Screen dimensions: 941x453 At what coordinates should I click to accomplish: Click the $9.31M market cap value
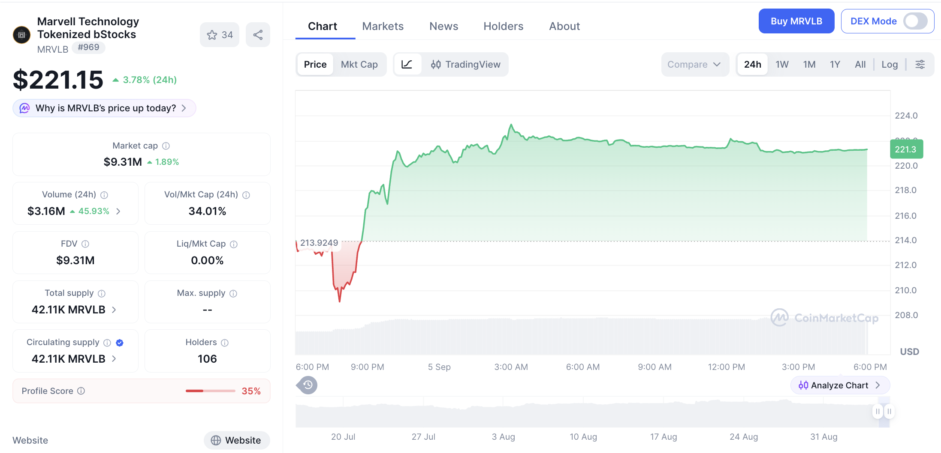[123, 162]
